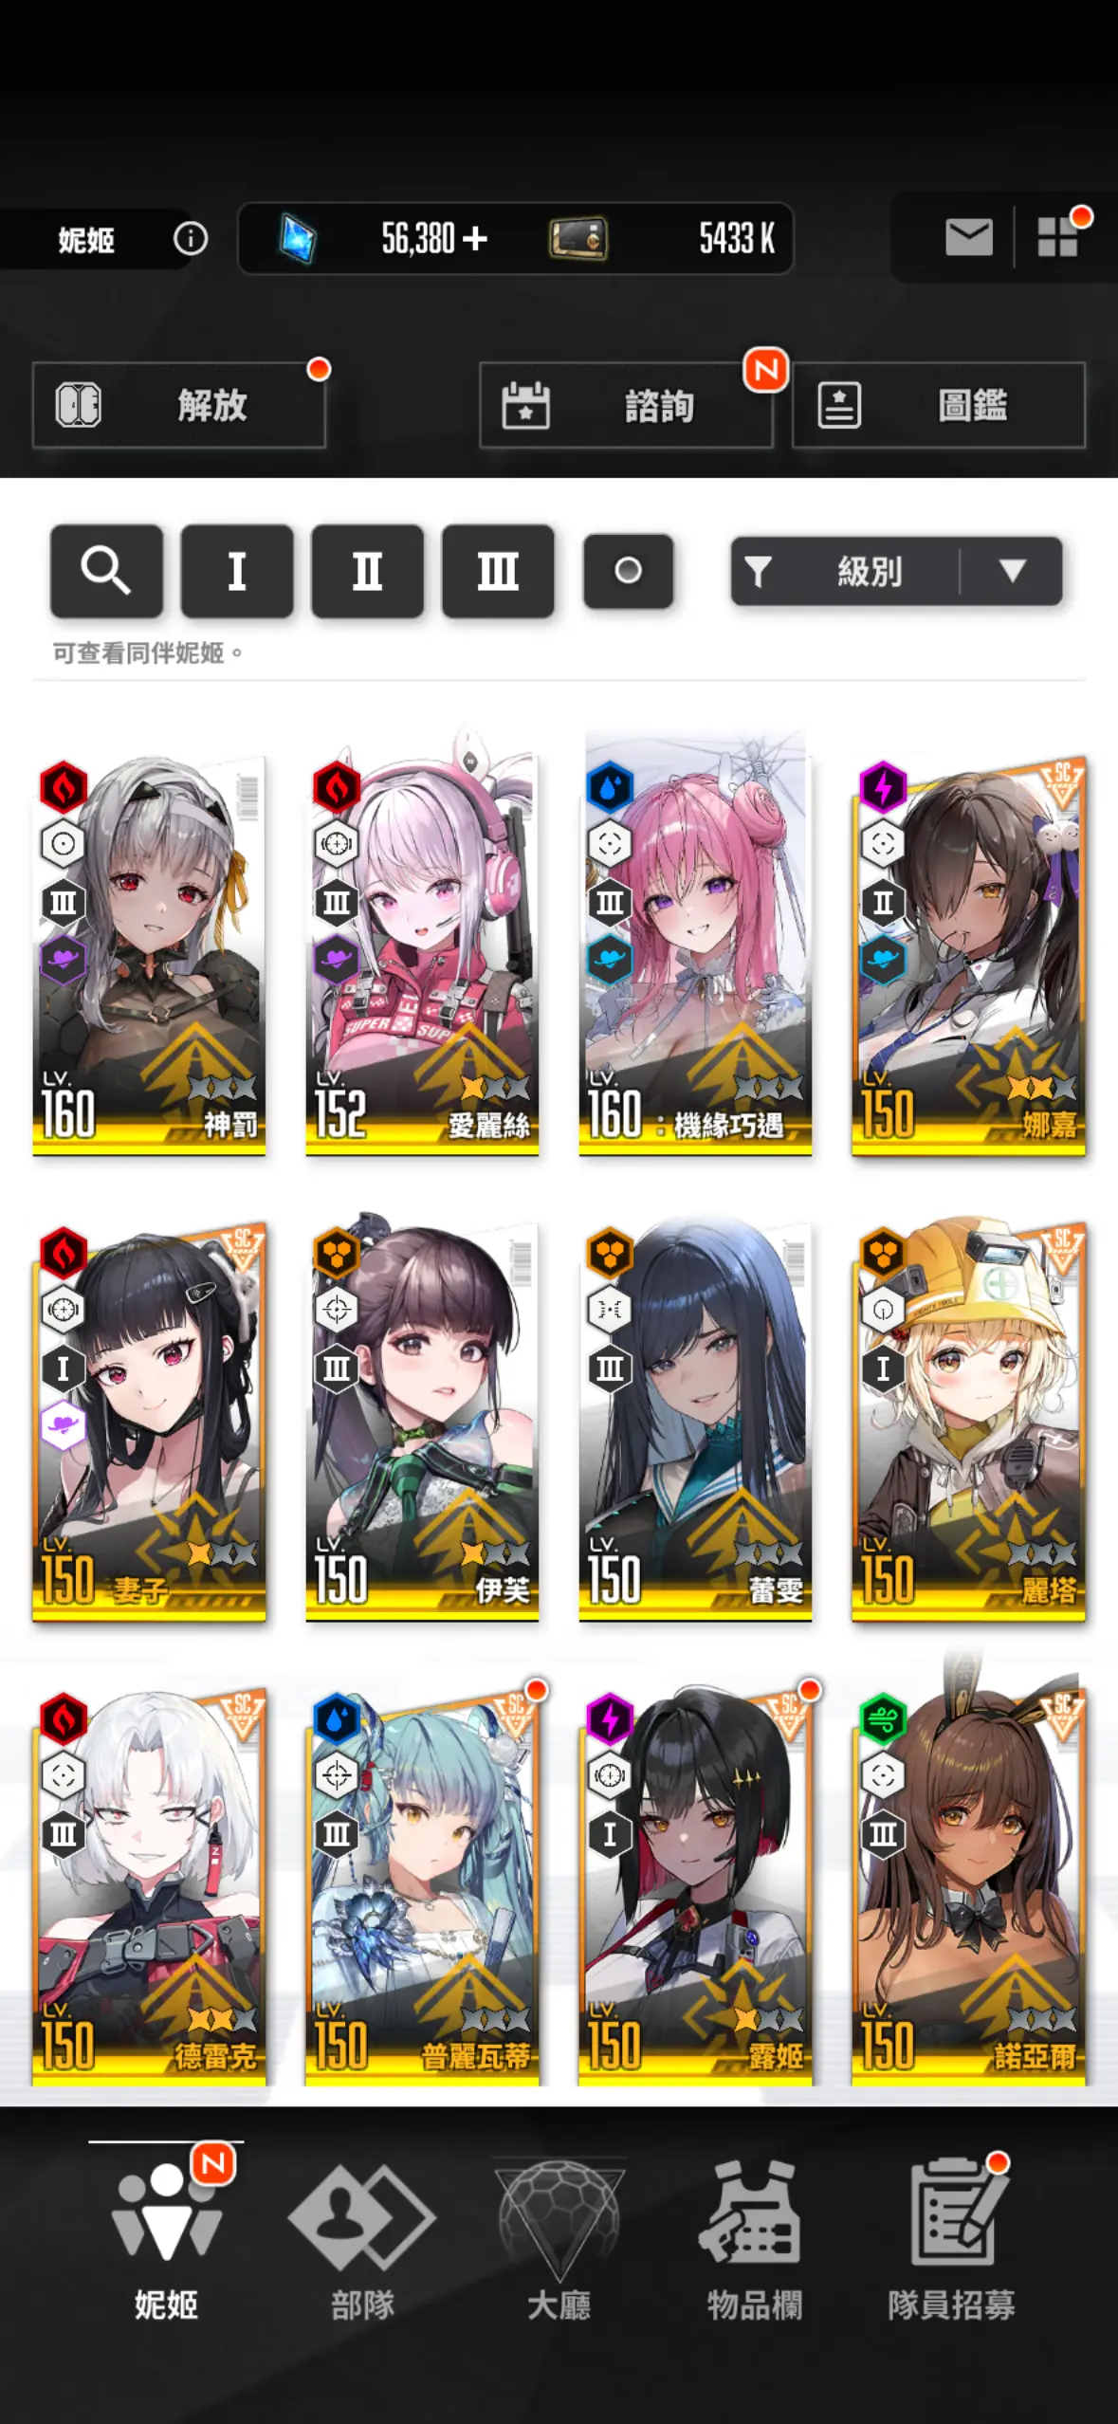Select the 愛麗絲 character card
1118x2424 pixels.
click(x=422, y=946)
